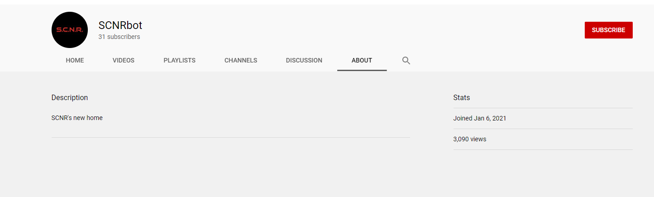
Task: View the Discussion tab
Action: pyautogui.click(x=304, y=60)
